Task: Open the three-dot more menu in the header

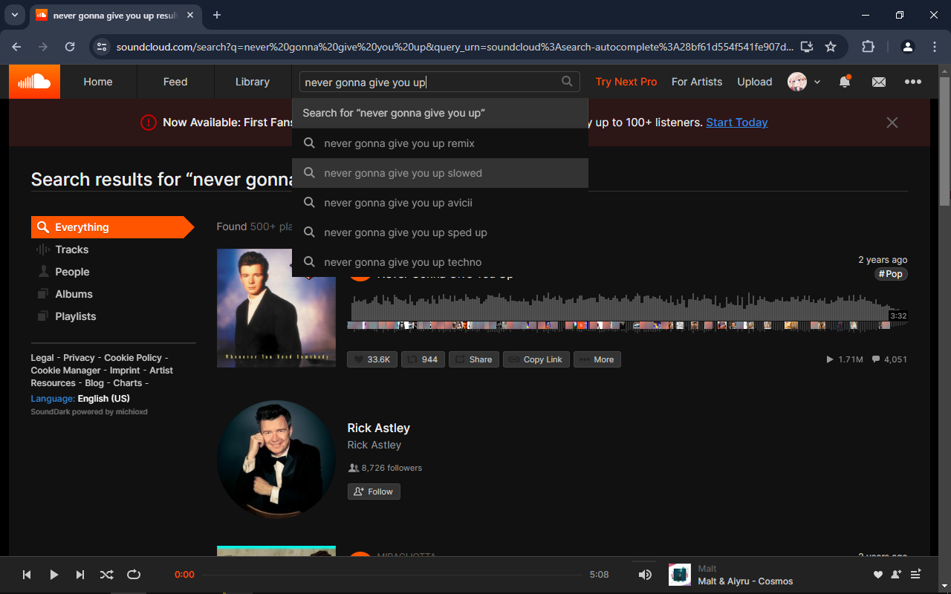Action: coord(913,82)
